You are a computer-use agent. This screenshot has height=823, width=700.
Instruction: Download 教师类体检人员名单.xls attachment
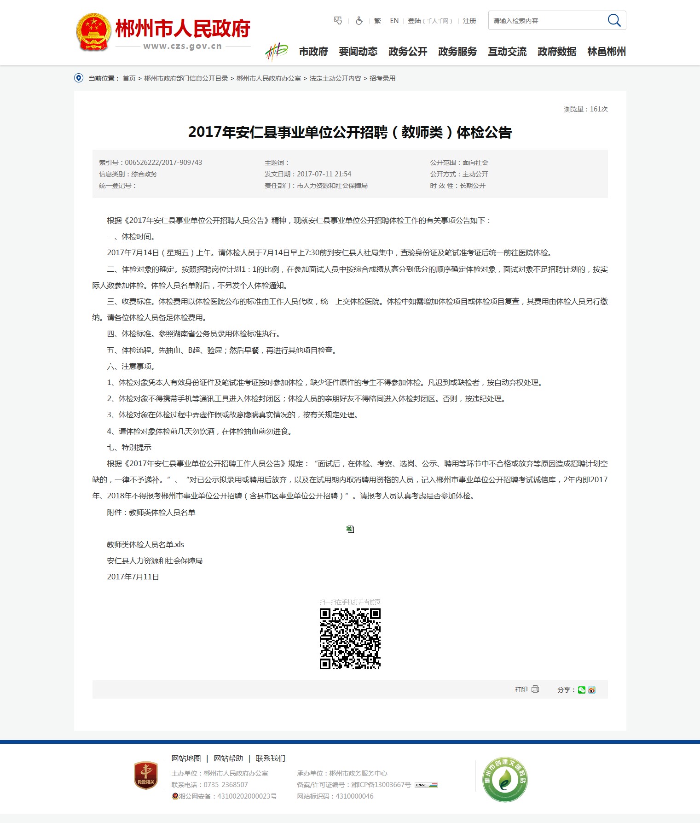145,544
